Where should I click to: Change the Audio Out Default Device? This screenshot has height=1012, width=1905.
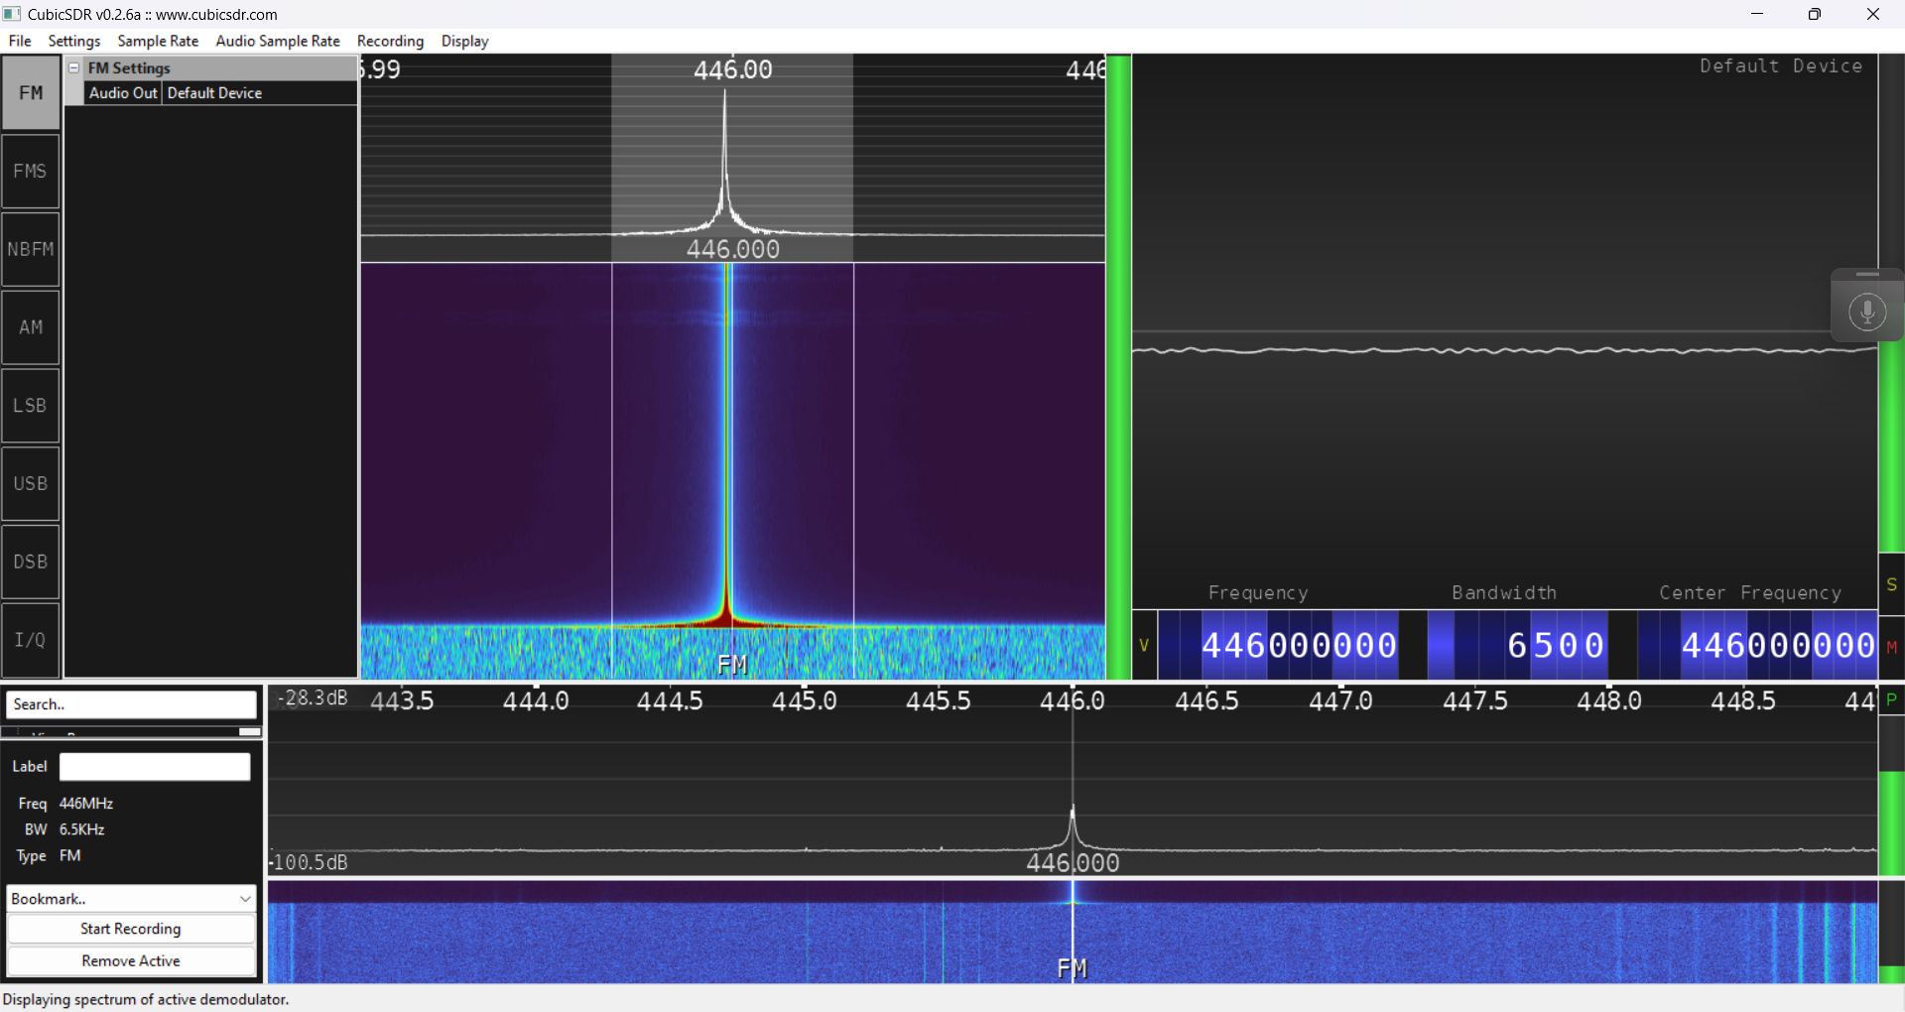click(214, 92)
